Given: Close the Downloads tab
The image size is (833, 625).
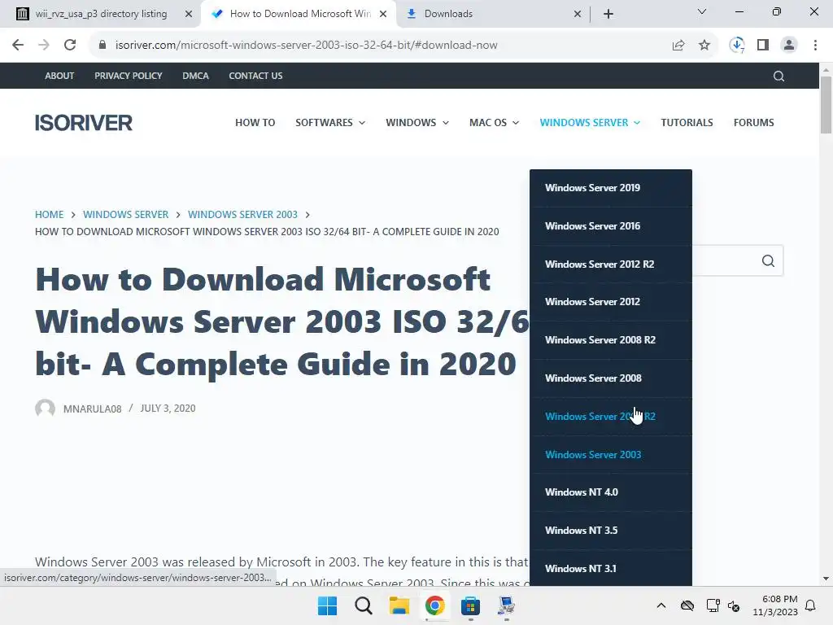Looking at the screenshot, I should click(x=578, y=14).
